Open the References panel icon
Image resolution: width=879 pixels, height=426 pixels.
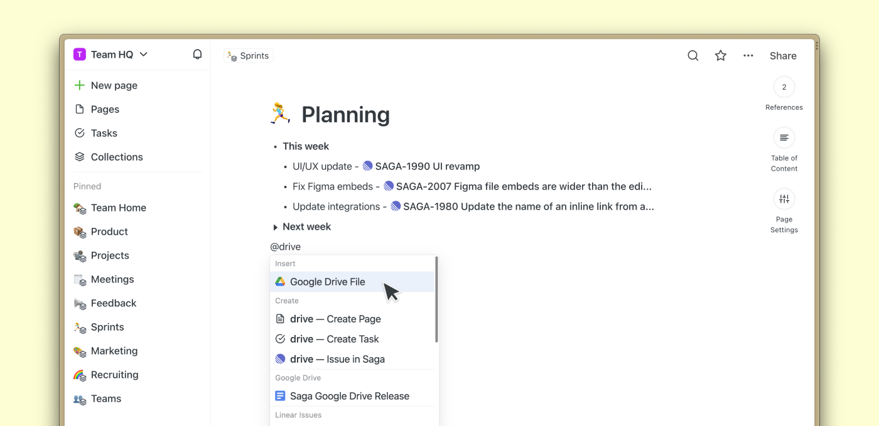pyautogui.click(x=784, y=87)
